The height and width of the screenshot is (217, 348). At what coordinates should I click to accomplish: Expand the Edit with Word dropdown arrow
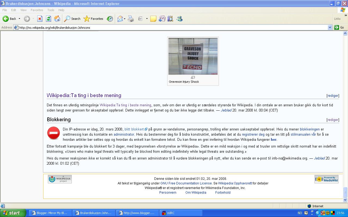147,19
